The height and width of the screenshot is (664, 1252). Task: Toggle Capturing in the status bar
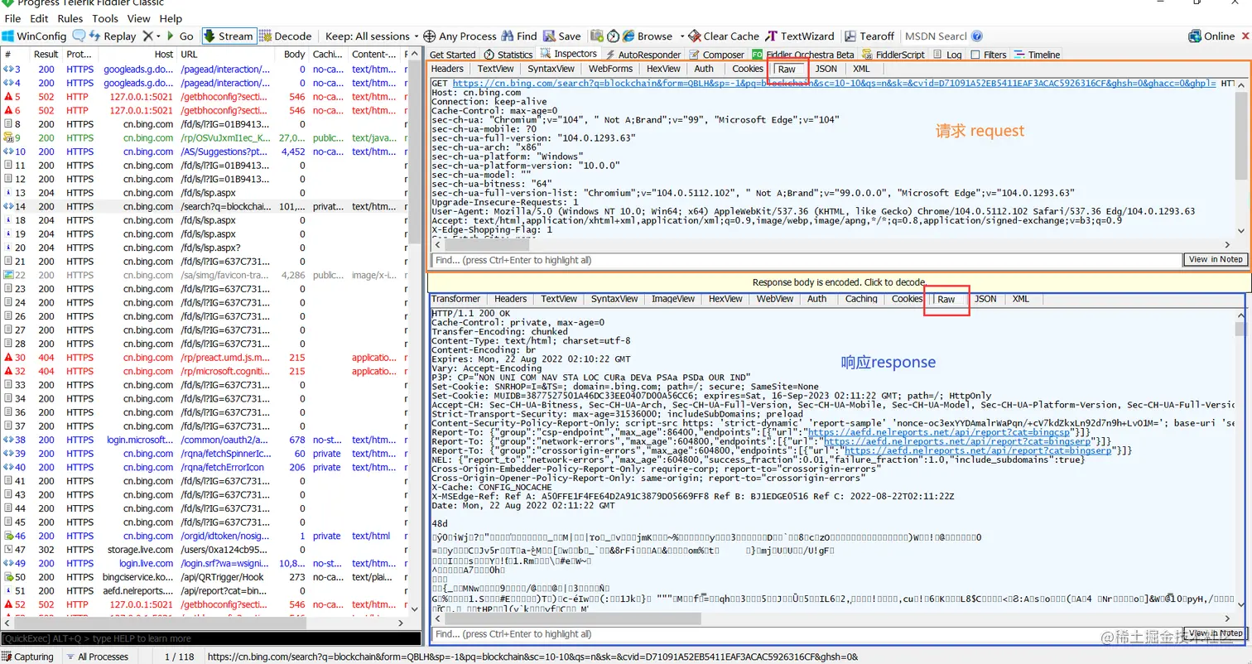click(28, 657)
